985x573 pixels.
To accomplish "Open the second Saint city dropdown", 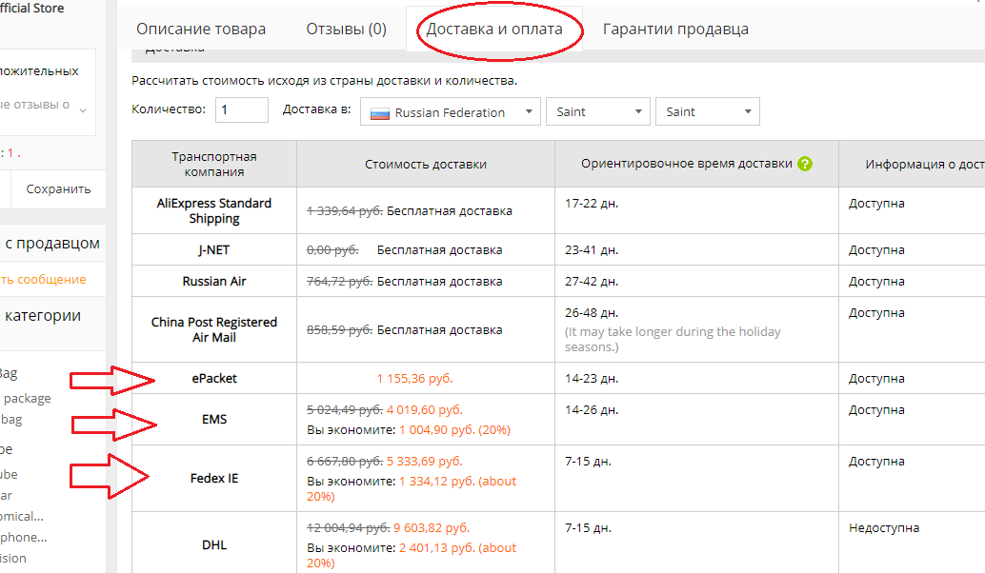I will click(708, 111).
